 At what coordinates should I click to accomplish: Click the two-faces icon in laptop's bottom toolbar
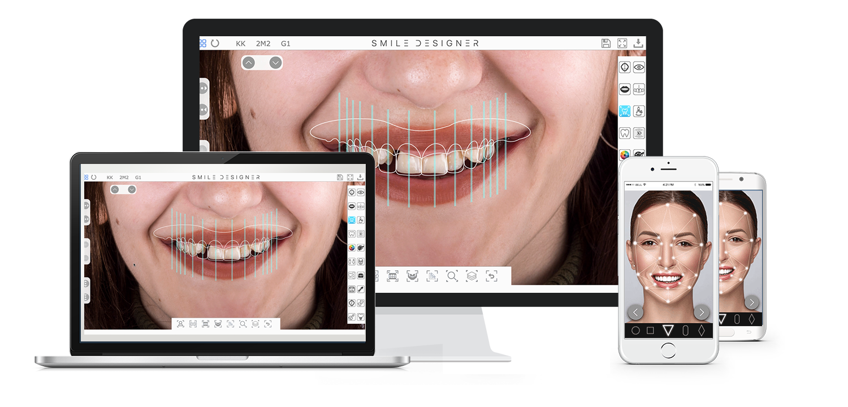coord(193,324)
